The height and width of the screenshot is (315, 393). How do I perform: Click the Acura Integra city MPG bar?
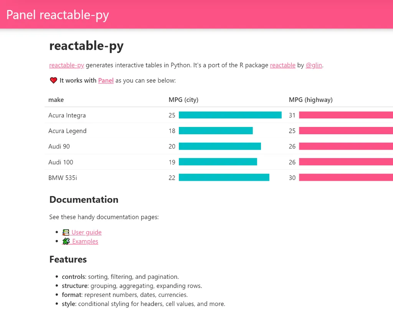(230, 115)
